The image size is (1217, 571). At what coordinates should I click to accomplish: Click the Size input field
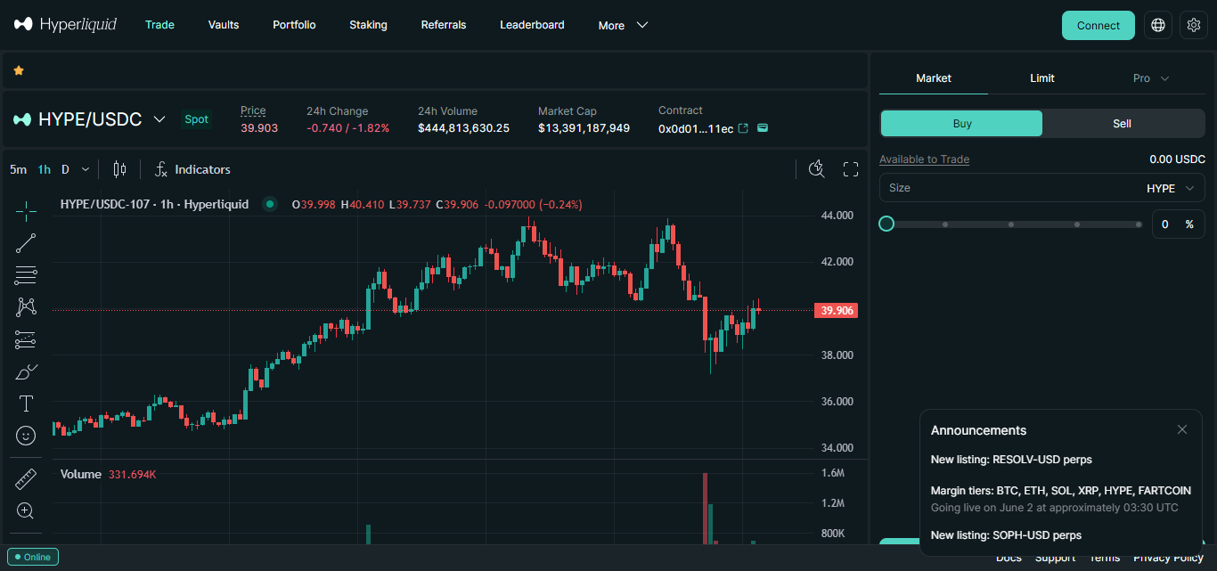(x=1042, y=188)
